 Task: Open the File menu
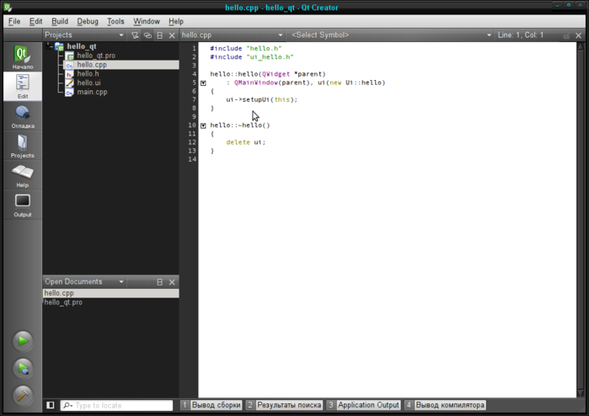(x=14, y=21)
